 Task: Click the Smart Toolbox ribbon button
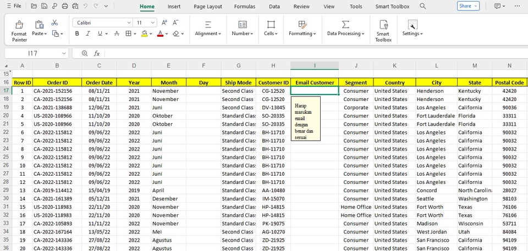(x=383, y=31)
